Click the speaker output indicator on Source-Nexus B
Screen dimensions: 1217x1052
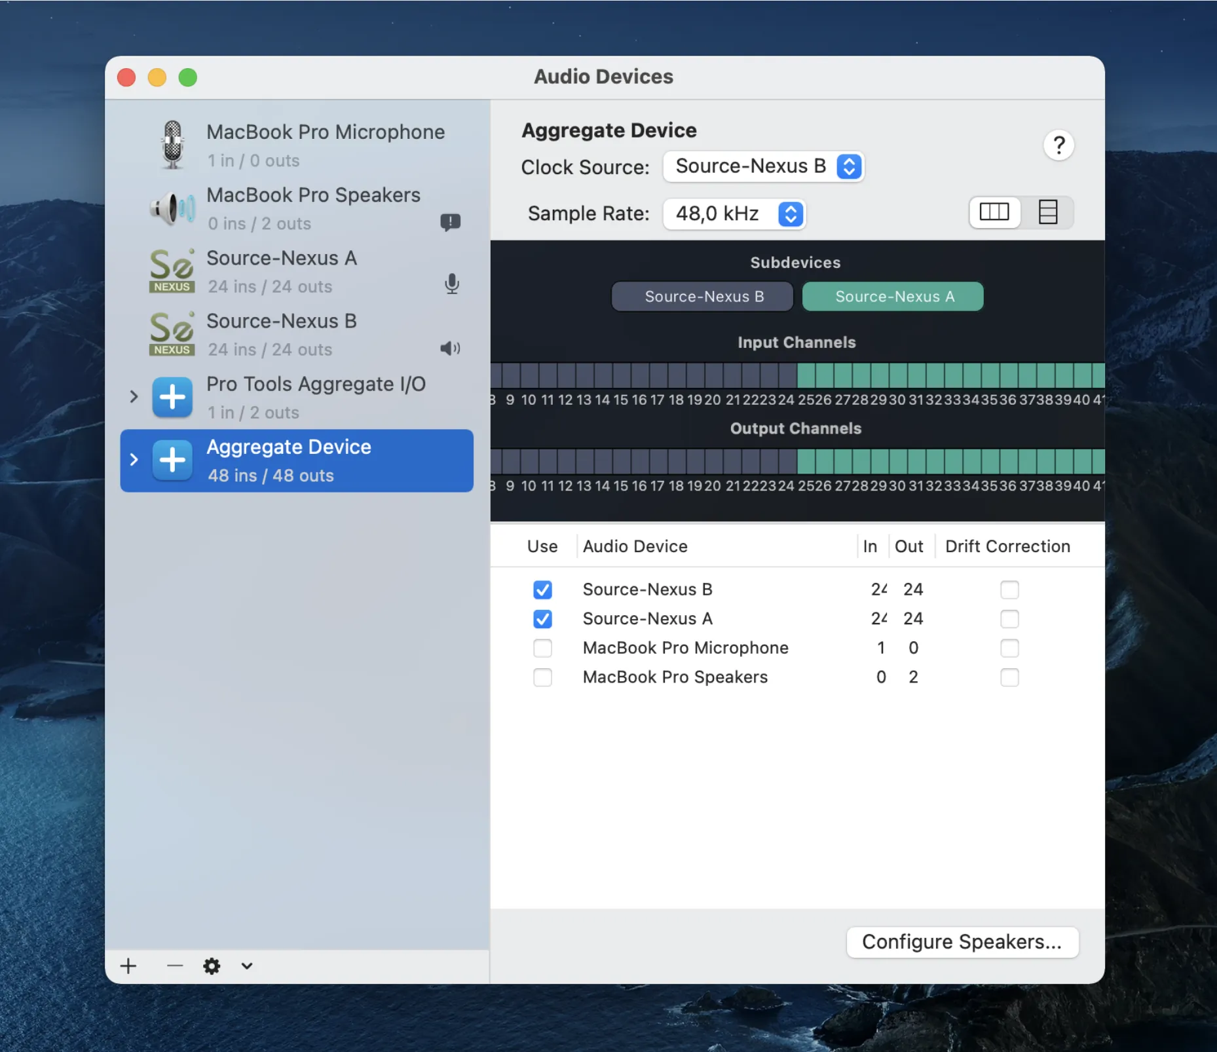pos(451,348)
